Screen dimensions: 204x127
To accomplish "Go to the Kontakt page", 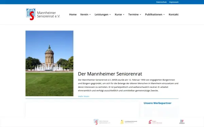I will (x=173, y=15).
